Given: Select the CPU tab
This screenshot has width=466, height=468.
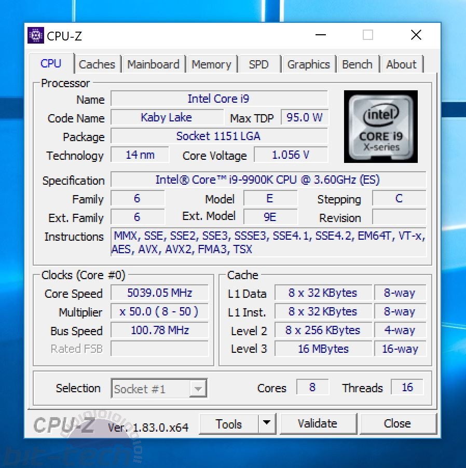Looking at the screenshot, I should coord(51,63).
